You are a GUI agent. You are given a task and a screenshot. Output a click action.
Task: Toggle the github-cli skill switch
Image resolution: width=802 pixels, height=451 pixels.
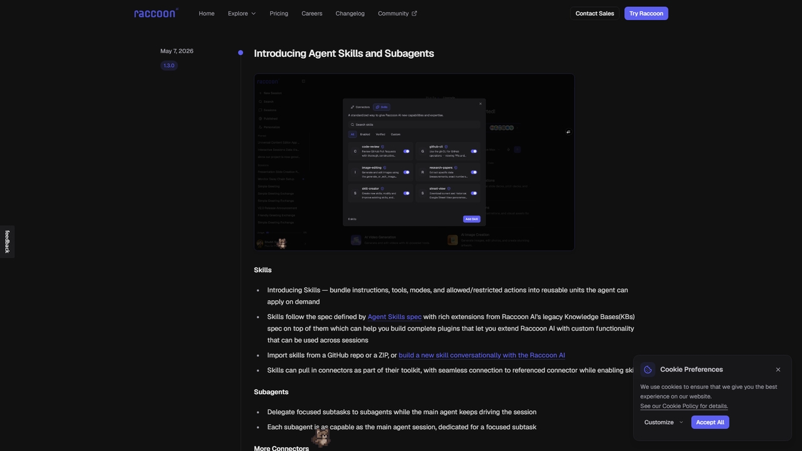(x=474, y=152)
